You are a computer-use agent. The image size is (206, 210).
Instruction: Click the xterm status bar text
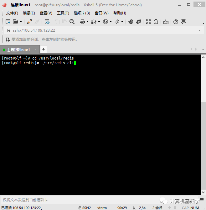102,208
